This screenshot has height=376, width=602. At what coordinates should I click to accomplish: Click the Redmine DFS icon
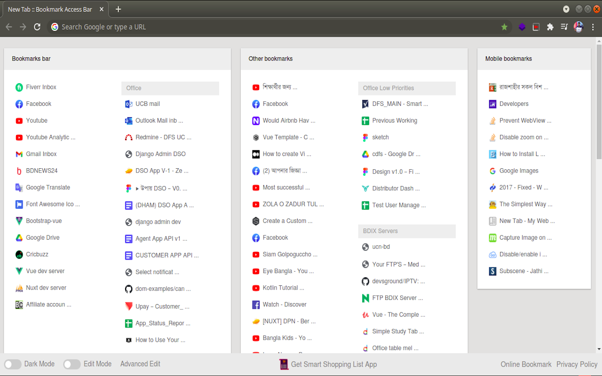click(x=129, y=138)
